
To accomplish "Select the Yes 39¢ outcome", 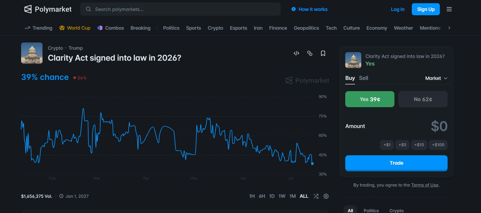I will (370, 99).
